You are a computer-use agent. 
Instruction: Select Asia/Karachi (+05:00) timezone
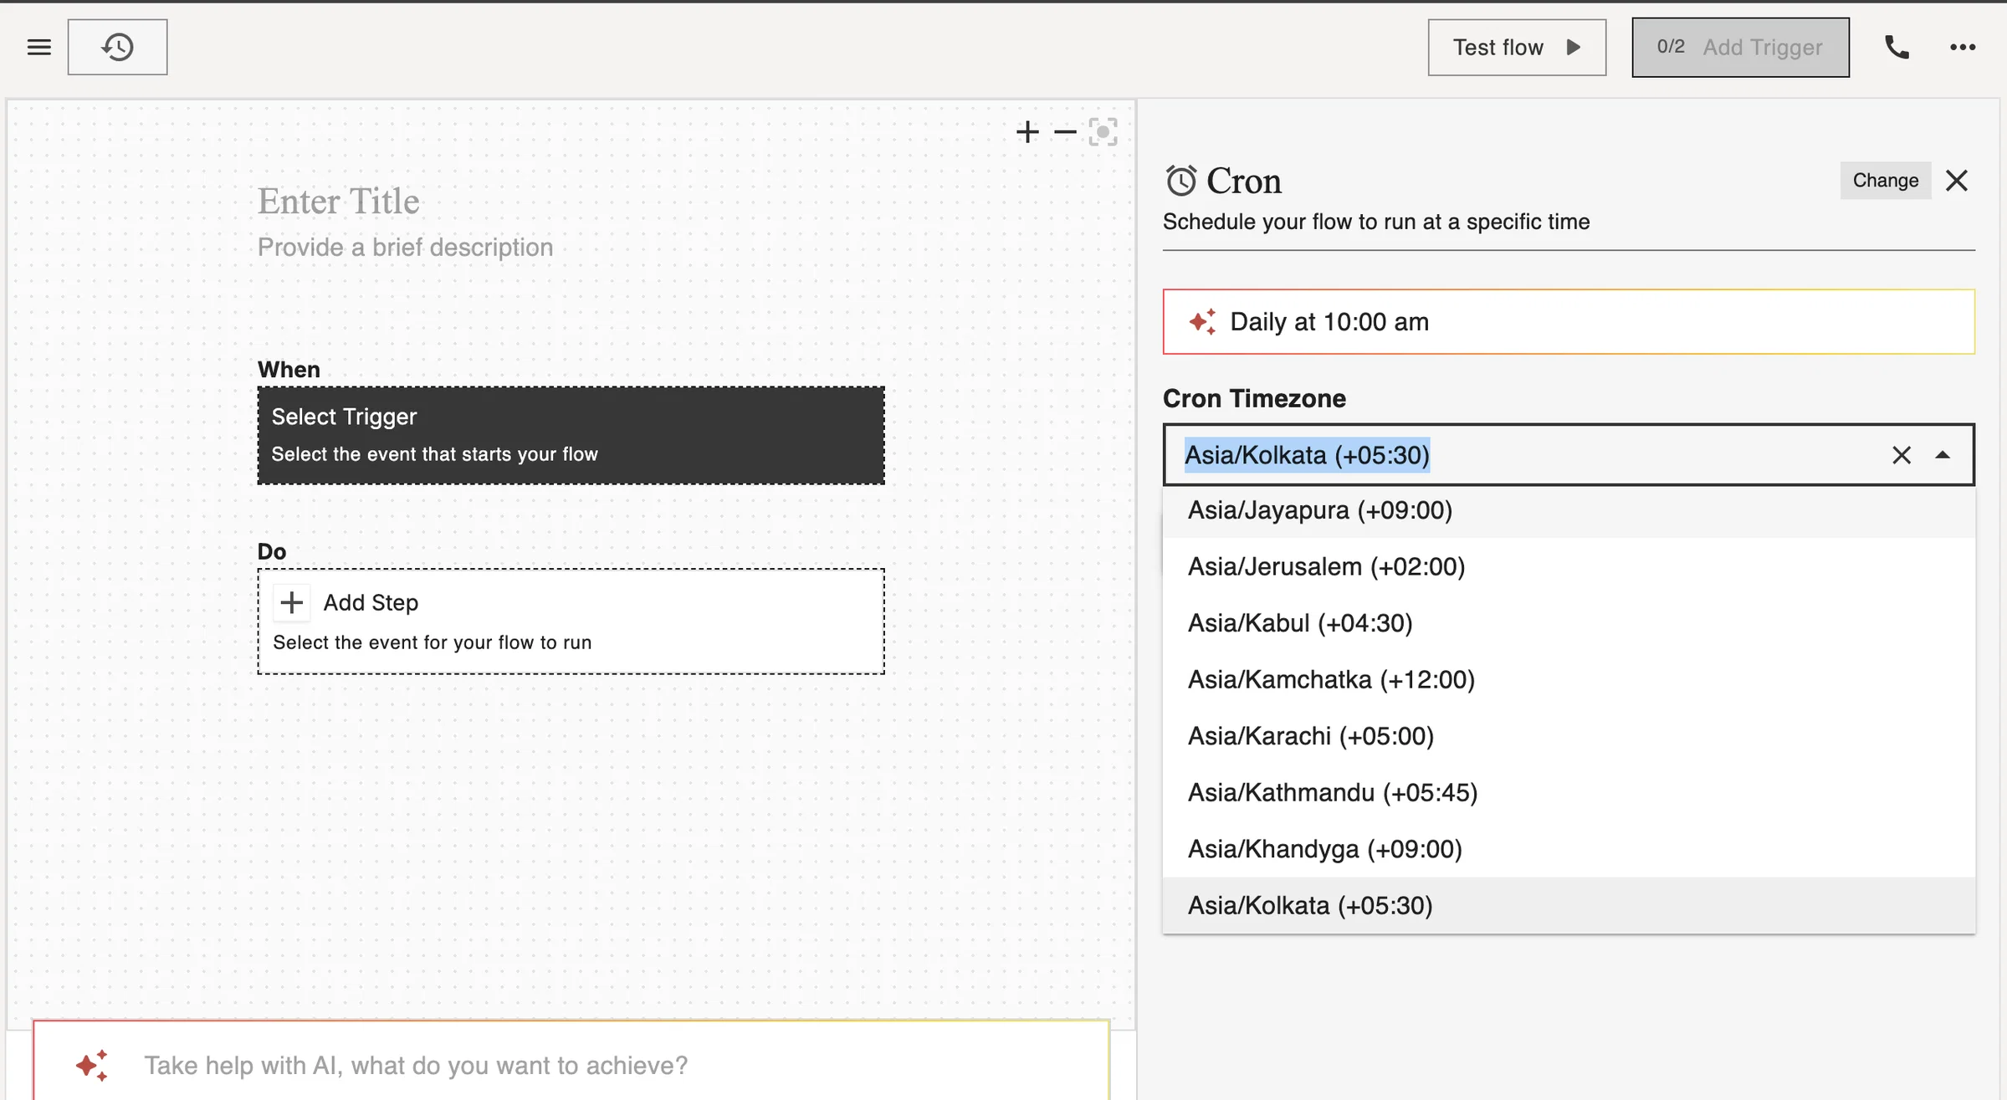1569,736
